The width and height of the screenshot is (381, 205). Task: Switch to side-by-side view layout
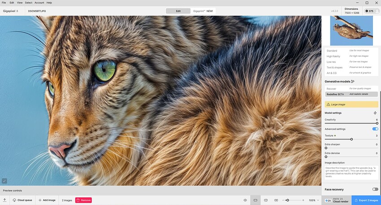point(276,200)
